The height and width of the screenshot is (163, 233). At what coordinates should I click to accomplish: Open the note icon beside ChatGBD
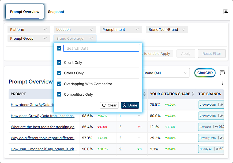[x=222, y=73]
